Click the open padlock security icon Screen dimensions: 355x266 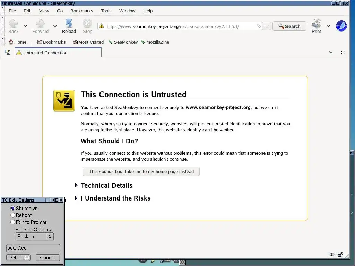point(340,255)
